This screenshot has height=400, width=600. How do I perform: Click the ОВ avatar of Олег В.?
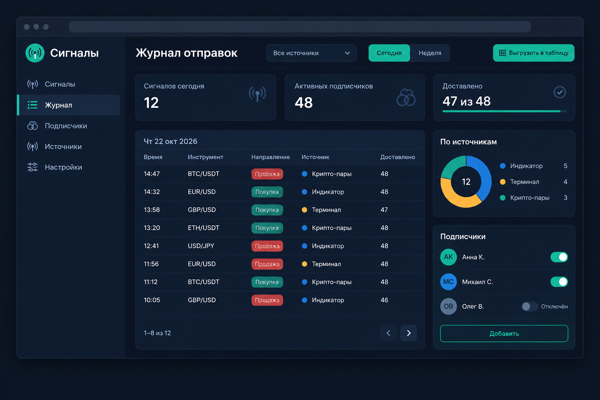coord(448,306)
